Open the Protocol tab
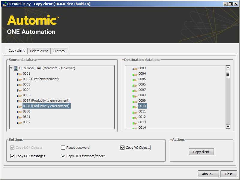Viewport: 240px width, 180px height. (59, 51)
